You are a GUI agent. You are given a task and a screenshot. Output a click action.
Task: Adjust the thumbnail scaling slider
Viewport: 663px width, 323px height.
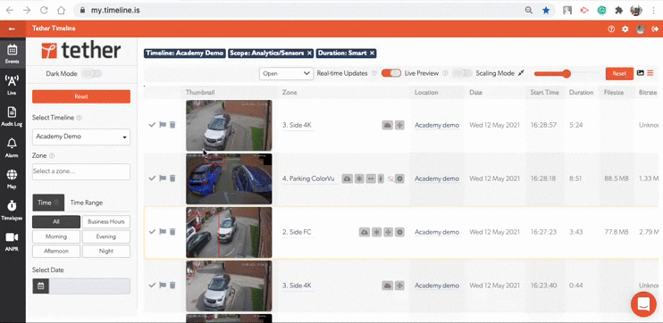566,73
